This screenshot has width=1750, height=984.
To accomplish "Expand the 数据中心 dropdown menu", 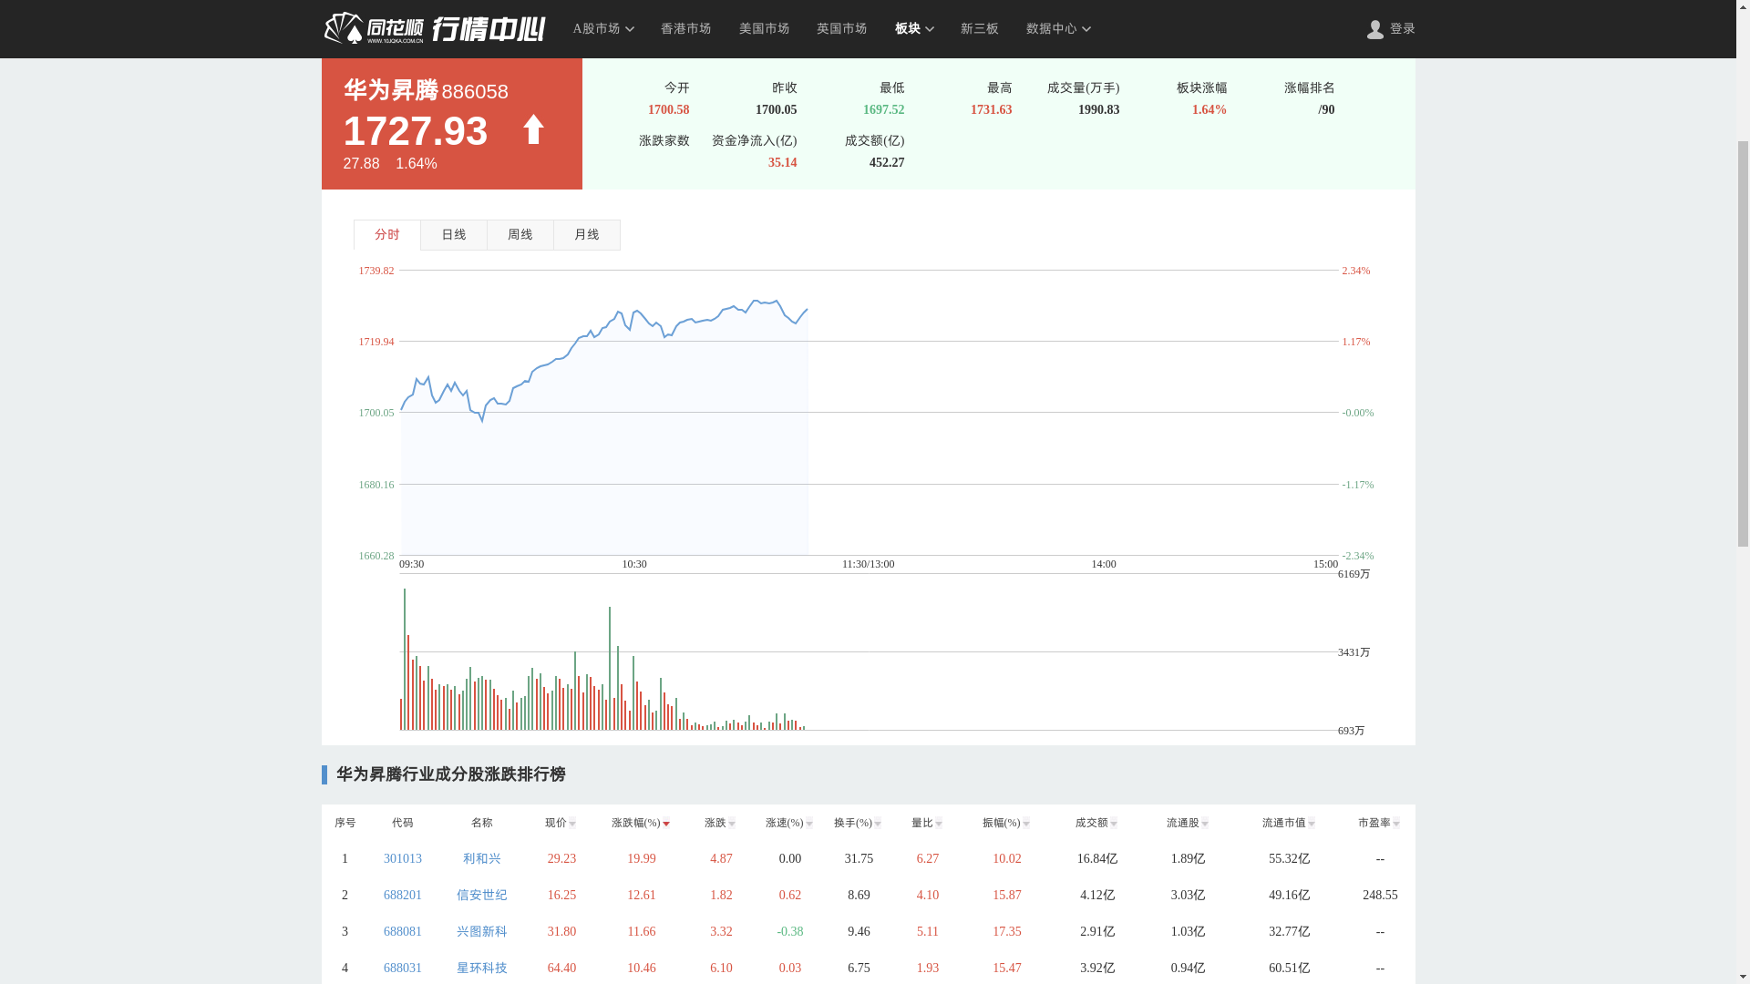I will click(1057, 29).
